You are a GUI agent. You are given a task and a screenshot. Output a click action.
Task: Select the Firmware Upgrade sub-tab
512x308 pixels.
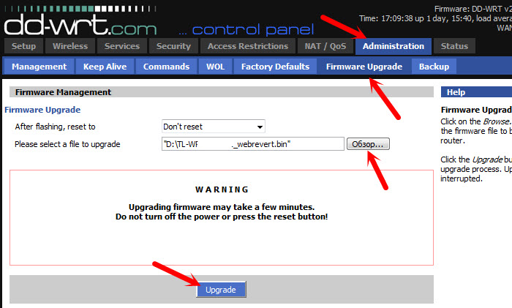pyautogui.click(x=364, y=67)
